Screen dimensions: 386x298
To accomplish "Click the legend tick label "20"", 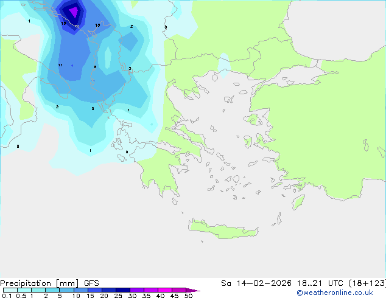I will [104, 296].
